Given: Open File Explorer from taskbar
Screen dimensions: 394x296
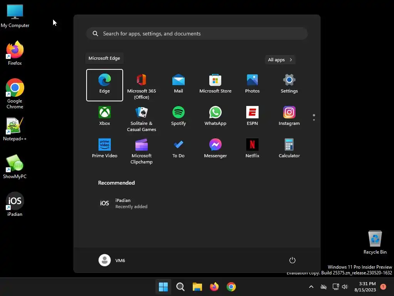Looking at the screenshot, I should tap(197, 287).
